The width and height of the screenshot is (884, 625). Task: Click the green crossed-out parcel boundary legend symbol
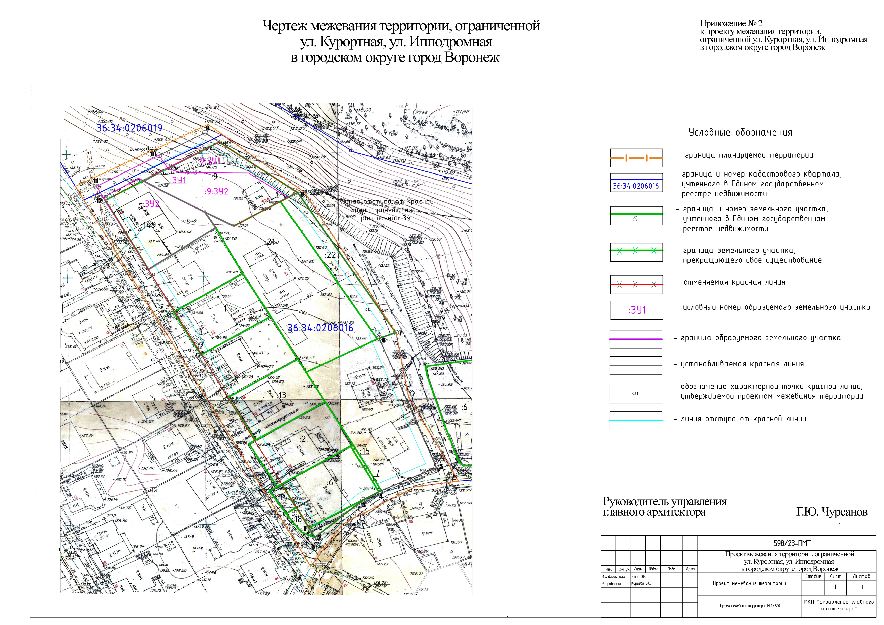[x=636, y=251]
